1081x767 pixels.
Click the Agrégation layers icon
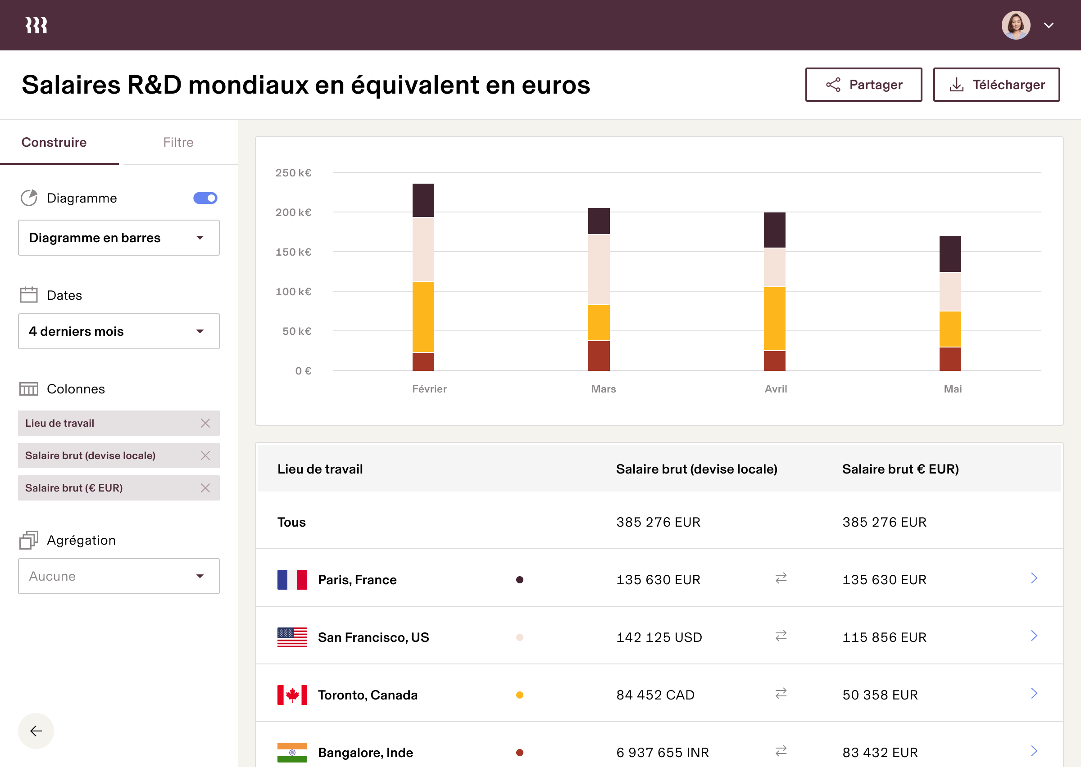28,540
